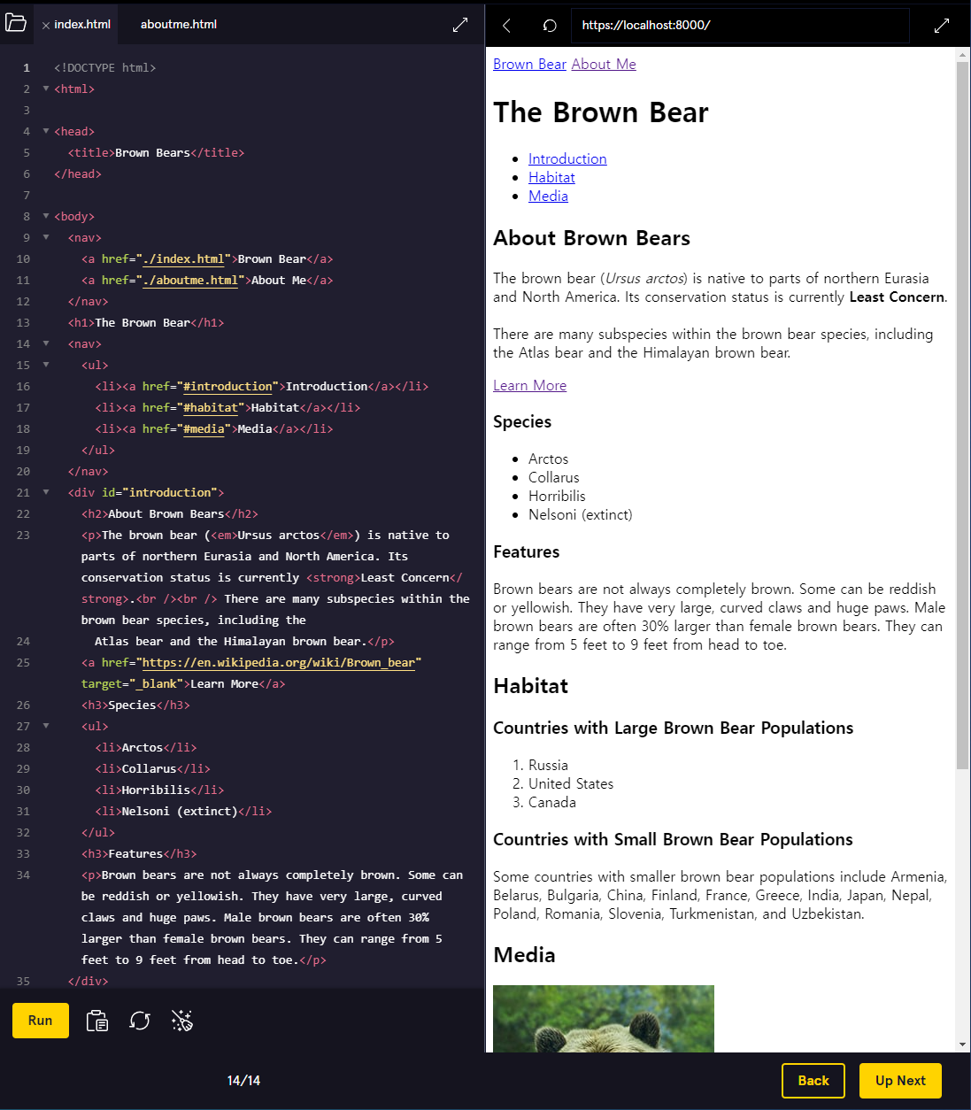This screenshot has height=1110, width=971.
Task: Run the code with the Run button
Action: [41, 1021]
